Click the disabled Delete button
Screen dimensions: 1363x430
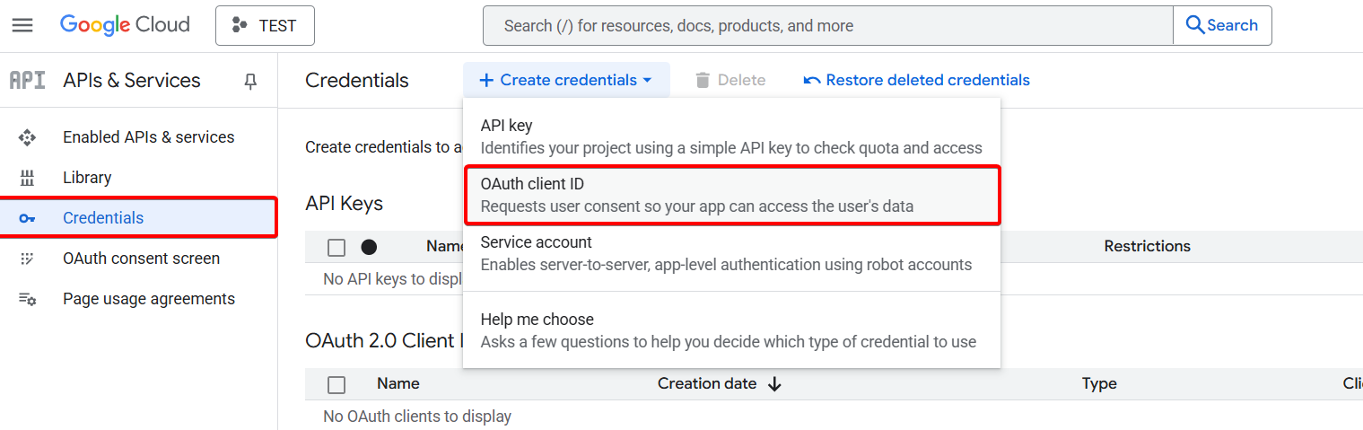pos(730,80)
